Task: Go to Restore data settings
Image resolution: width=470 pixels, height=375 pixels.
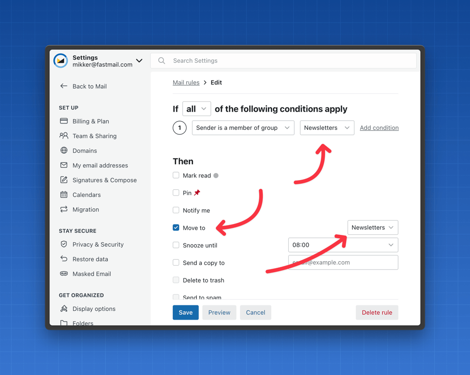Action: tap(90, 259)
